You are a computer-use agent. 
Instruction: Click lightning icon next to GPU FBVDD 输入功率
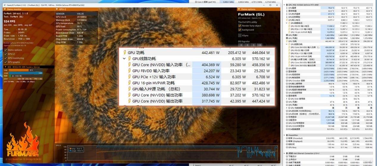[129, 71]
